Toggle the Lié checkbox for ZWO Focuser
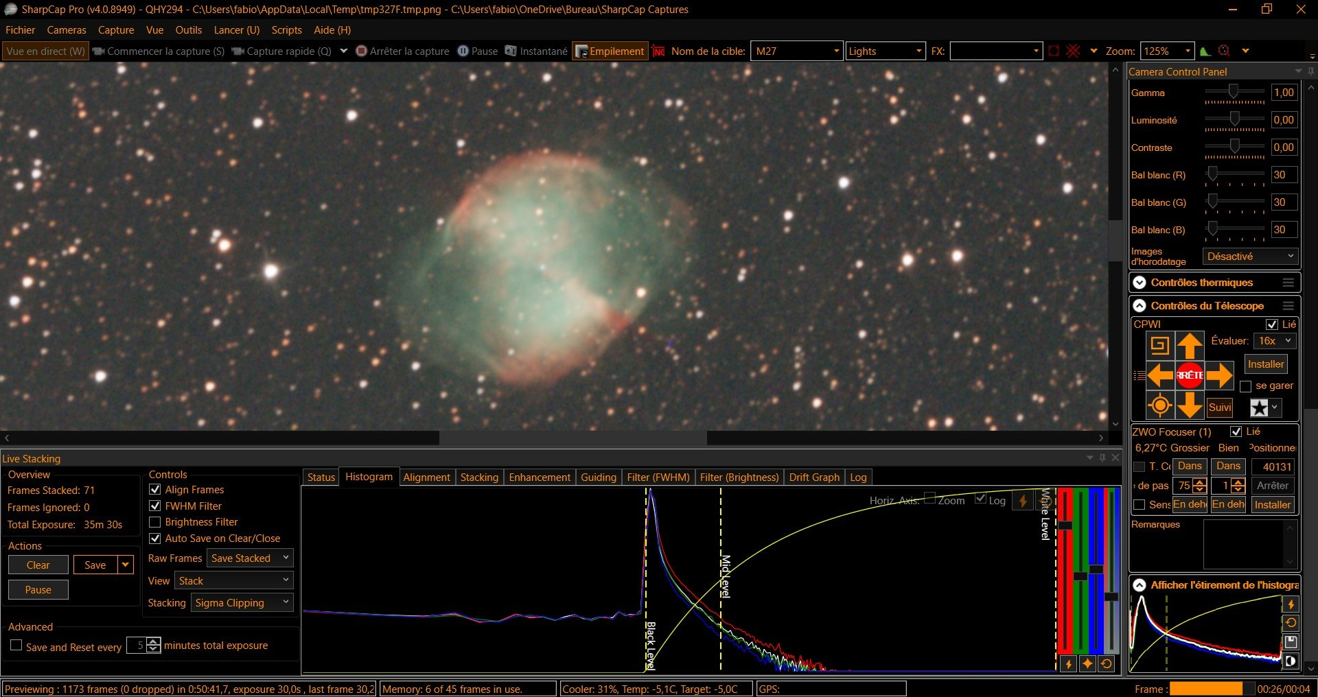The width and height of the screenshot is (1318, 697). pos(1236,432)
